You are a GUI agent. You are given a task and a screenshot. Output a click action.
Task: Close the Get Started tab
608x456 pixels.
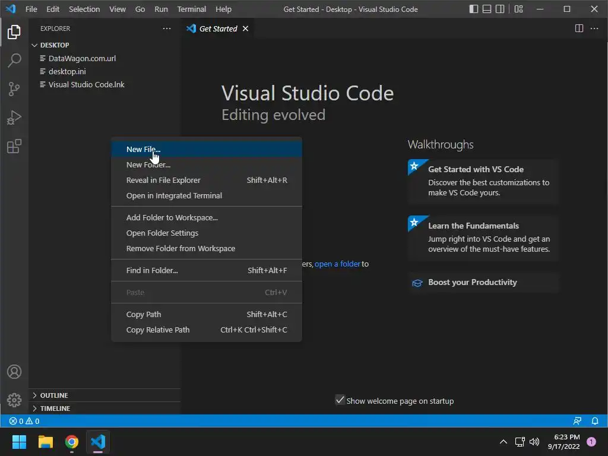pyautogui.click(x=245, y=28)
